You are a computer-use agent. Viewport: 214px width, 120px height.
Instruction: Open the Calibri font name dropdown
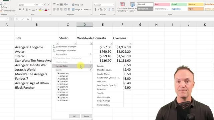(x=34, y=5)
